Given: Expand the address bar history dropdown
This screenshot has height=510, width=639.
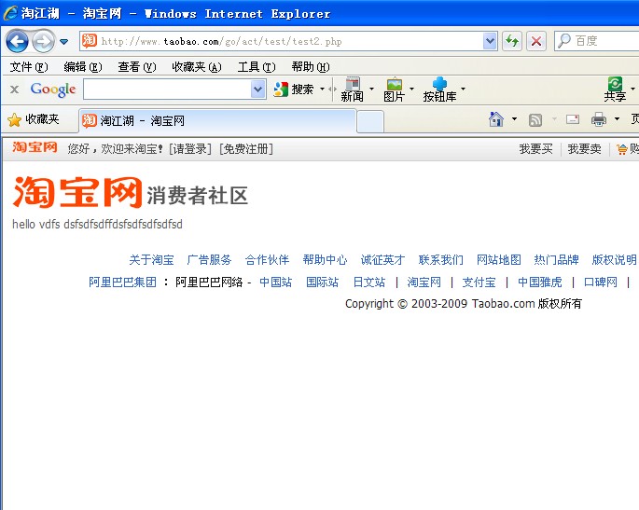Looking at the screenshot, I should [x=490, y=41].
